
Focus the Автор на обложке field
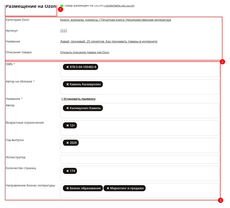click(x=140, y=87)
